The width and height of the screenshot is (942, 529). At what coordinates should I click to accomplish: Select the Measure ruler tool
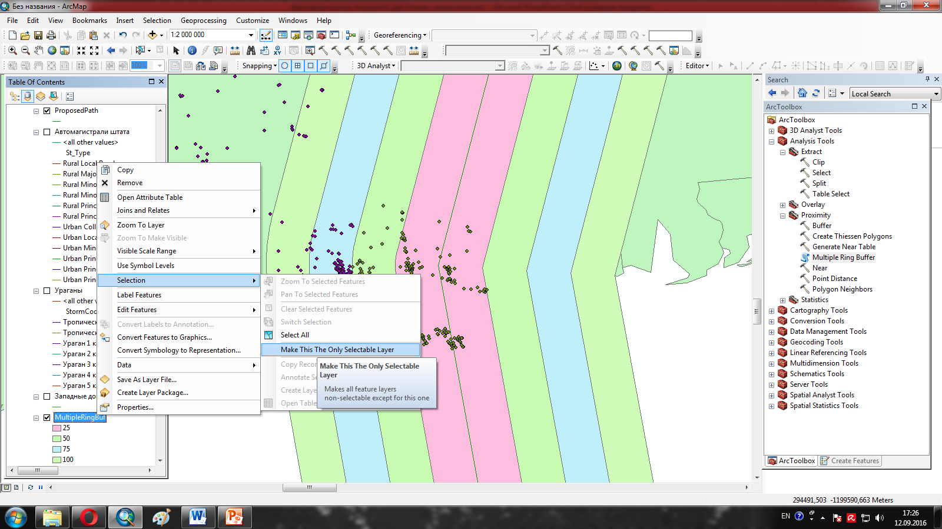235,51
